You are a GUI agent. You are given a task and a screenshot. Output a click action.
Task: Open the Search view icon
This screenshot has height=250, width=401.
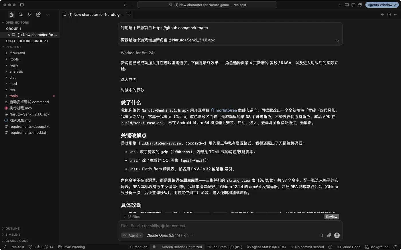[20, 15]
